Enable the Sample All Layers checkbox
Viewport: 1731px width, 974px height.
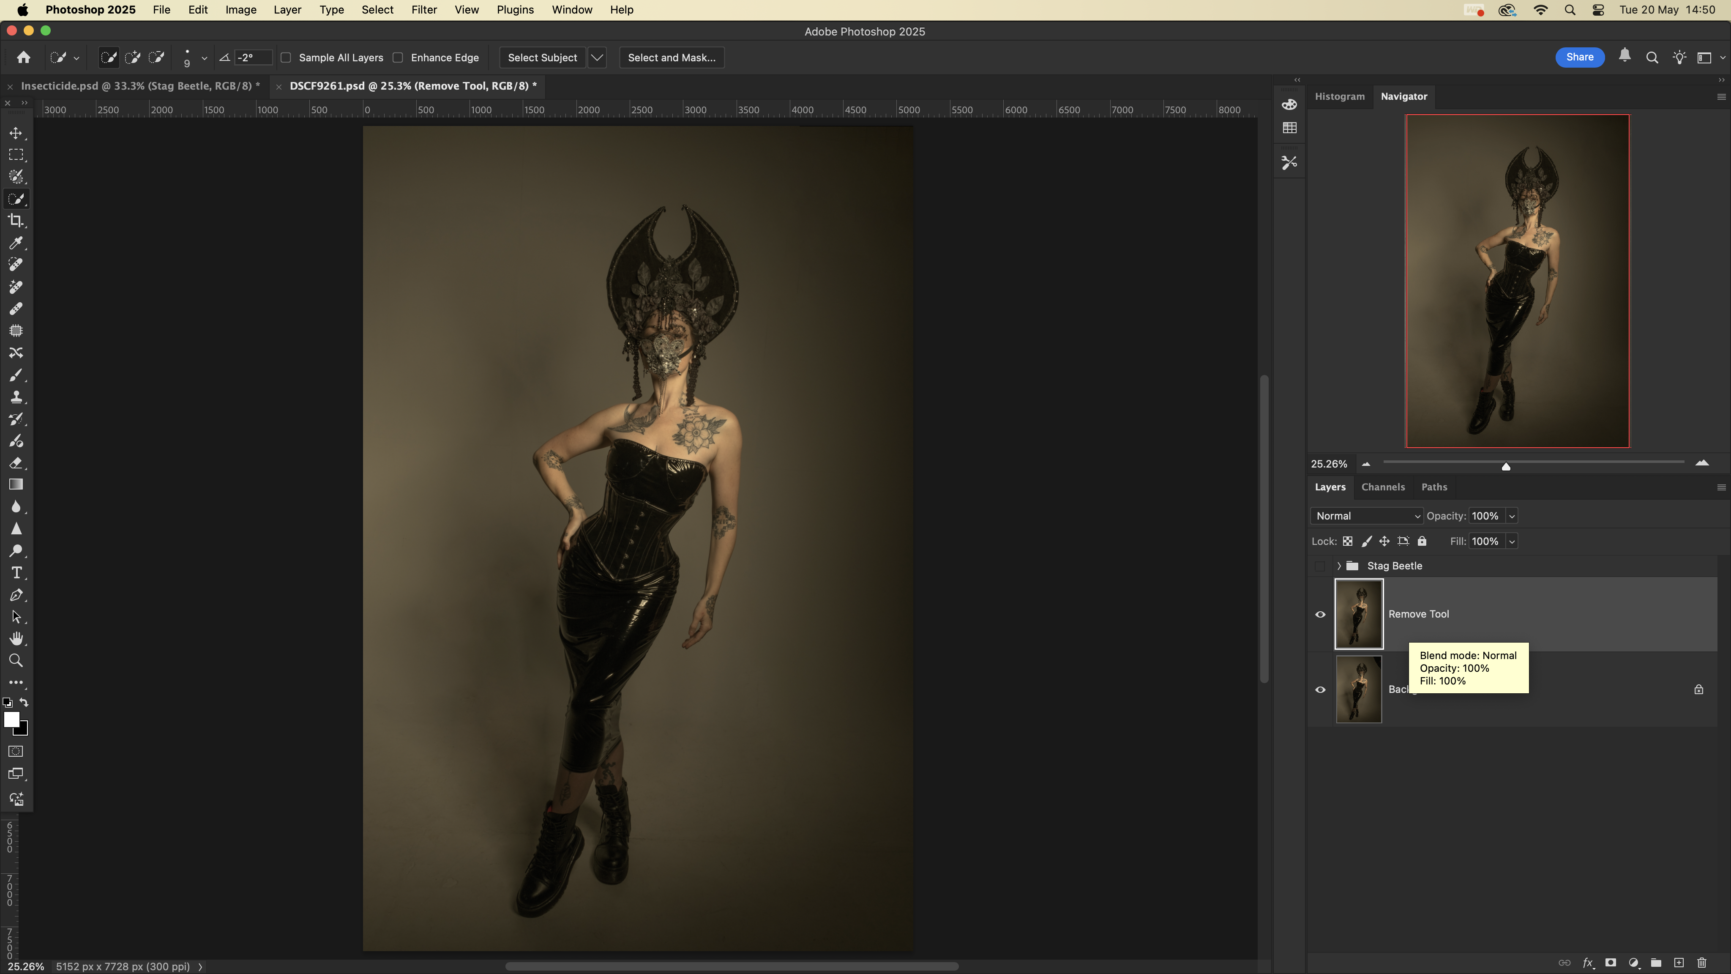(286, 58)
